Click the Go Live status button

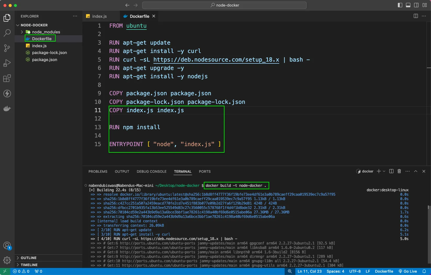[408, 271]
